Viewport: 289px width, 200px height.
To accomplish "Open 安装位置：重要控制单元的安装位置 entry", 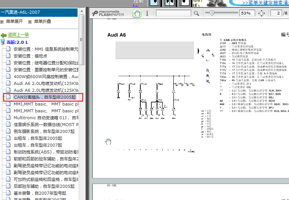I will (x=46, y=70).
